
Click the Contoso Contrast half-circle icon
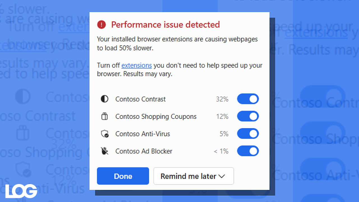coord(105,99)
